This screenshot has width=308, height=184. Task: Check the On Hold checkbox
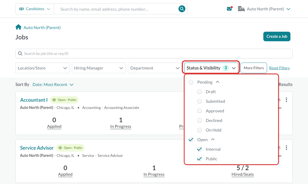[199, 130]
